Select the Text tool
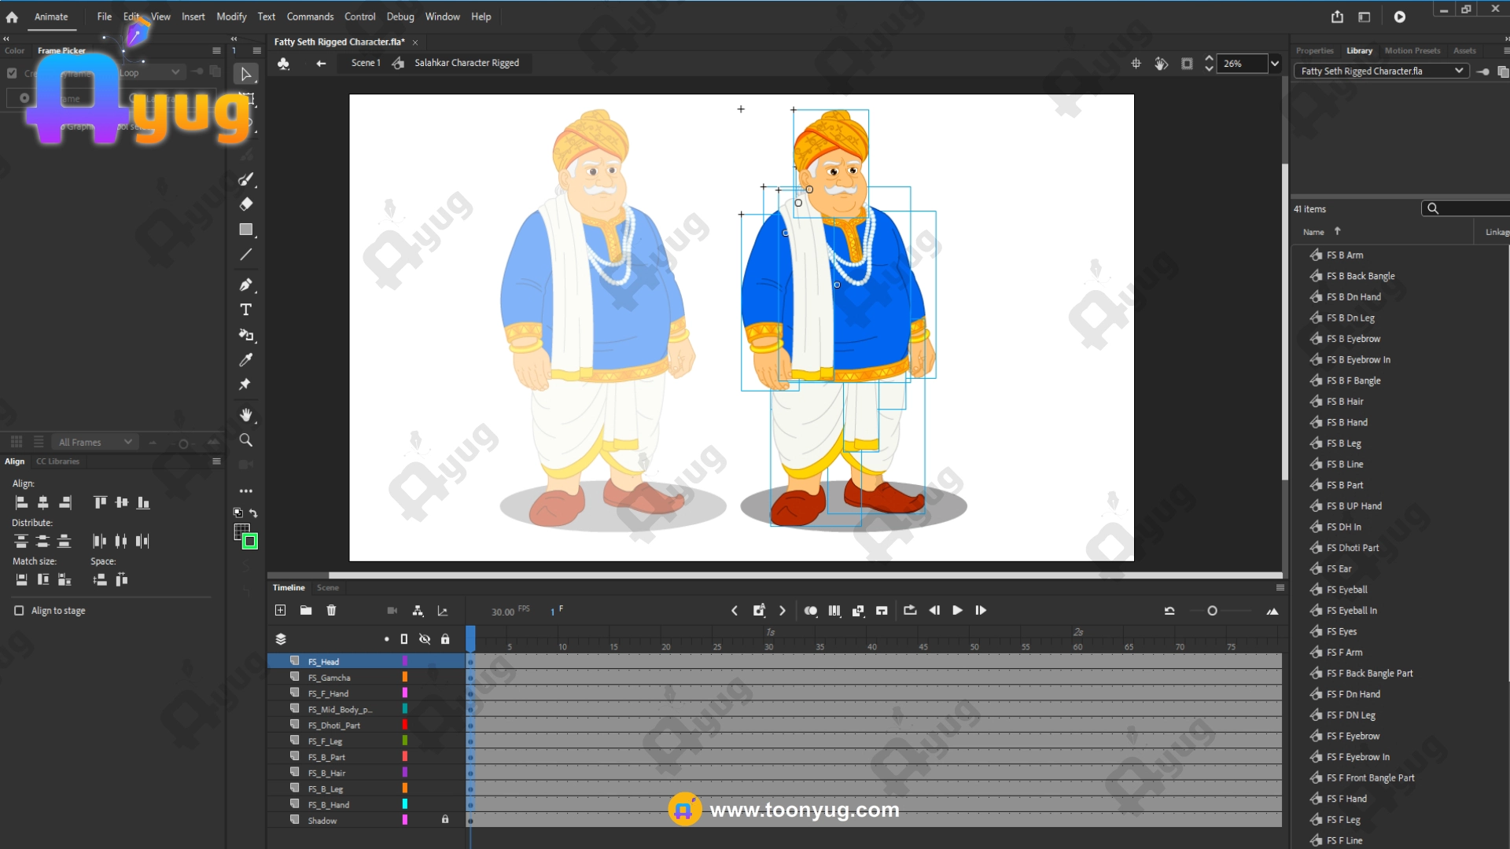The width and height of the screenshot is (1510, 849). coord(245,310)
